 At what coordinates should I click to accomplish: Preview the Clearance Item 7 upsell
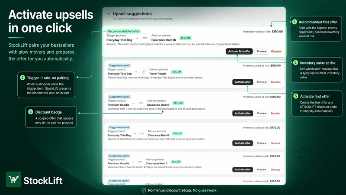pyautogui.click(x=262, y=169)
